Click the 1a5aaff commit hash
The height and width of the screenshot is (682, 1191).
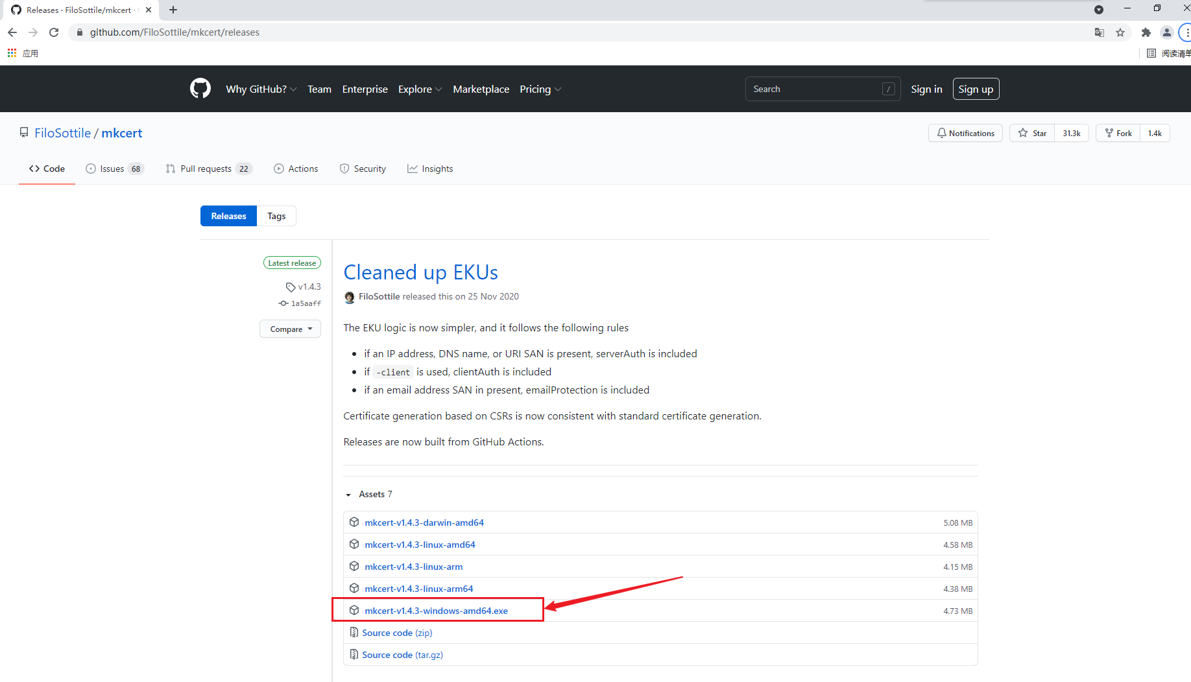click(306, 303)
